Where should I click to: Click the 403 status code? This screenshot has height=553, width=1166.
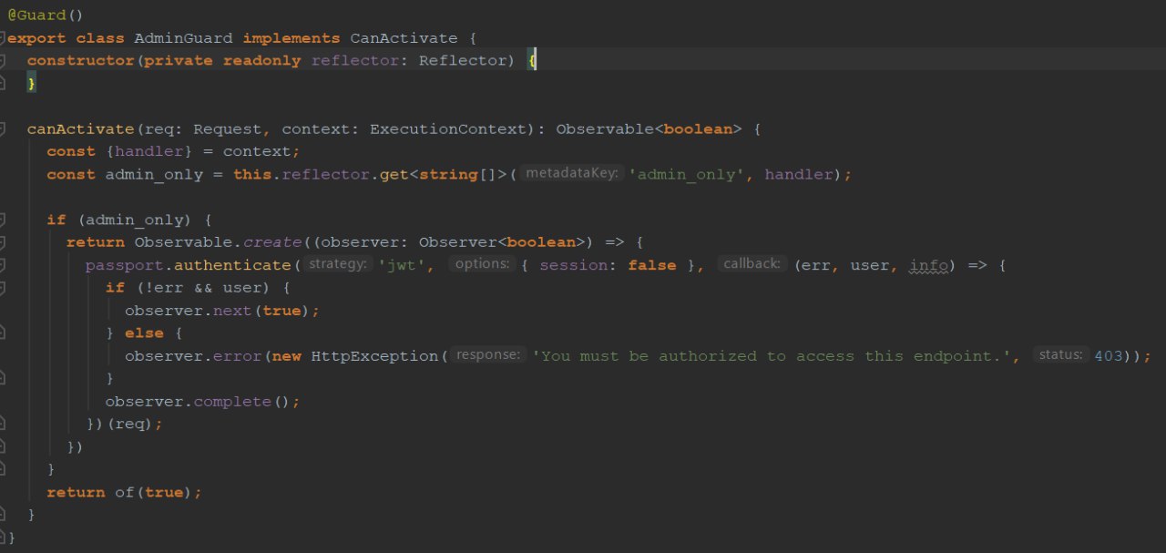[1108, 356]
